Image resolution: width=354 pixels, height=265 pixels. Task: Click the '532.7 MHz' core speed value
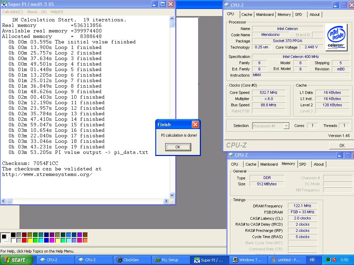tap(269, 92)
